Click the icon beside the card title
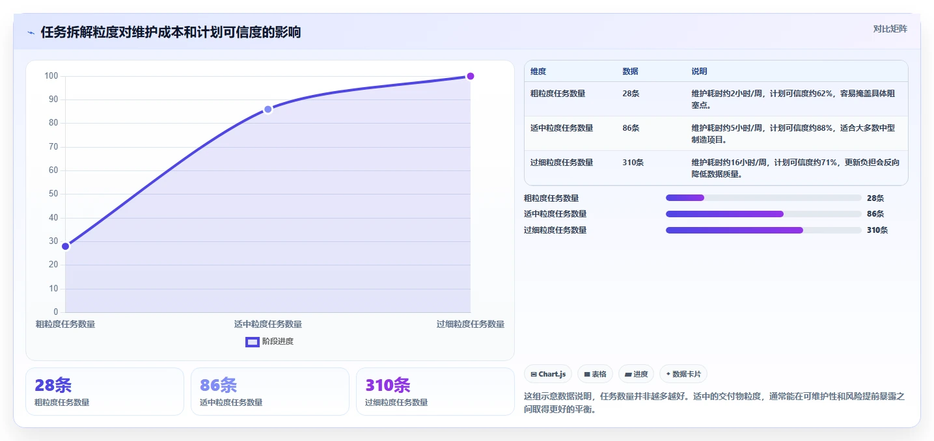Screen dimensions: 934x441 [31, 33]
